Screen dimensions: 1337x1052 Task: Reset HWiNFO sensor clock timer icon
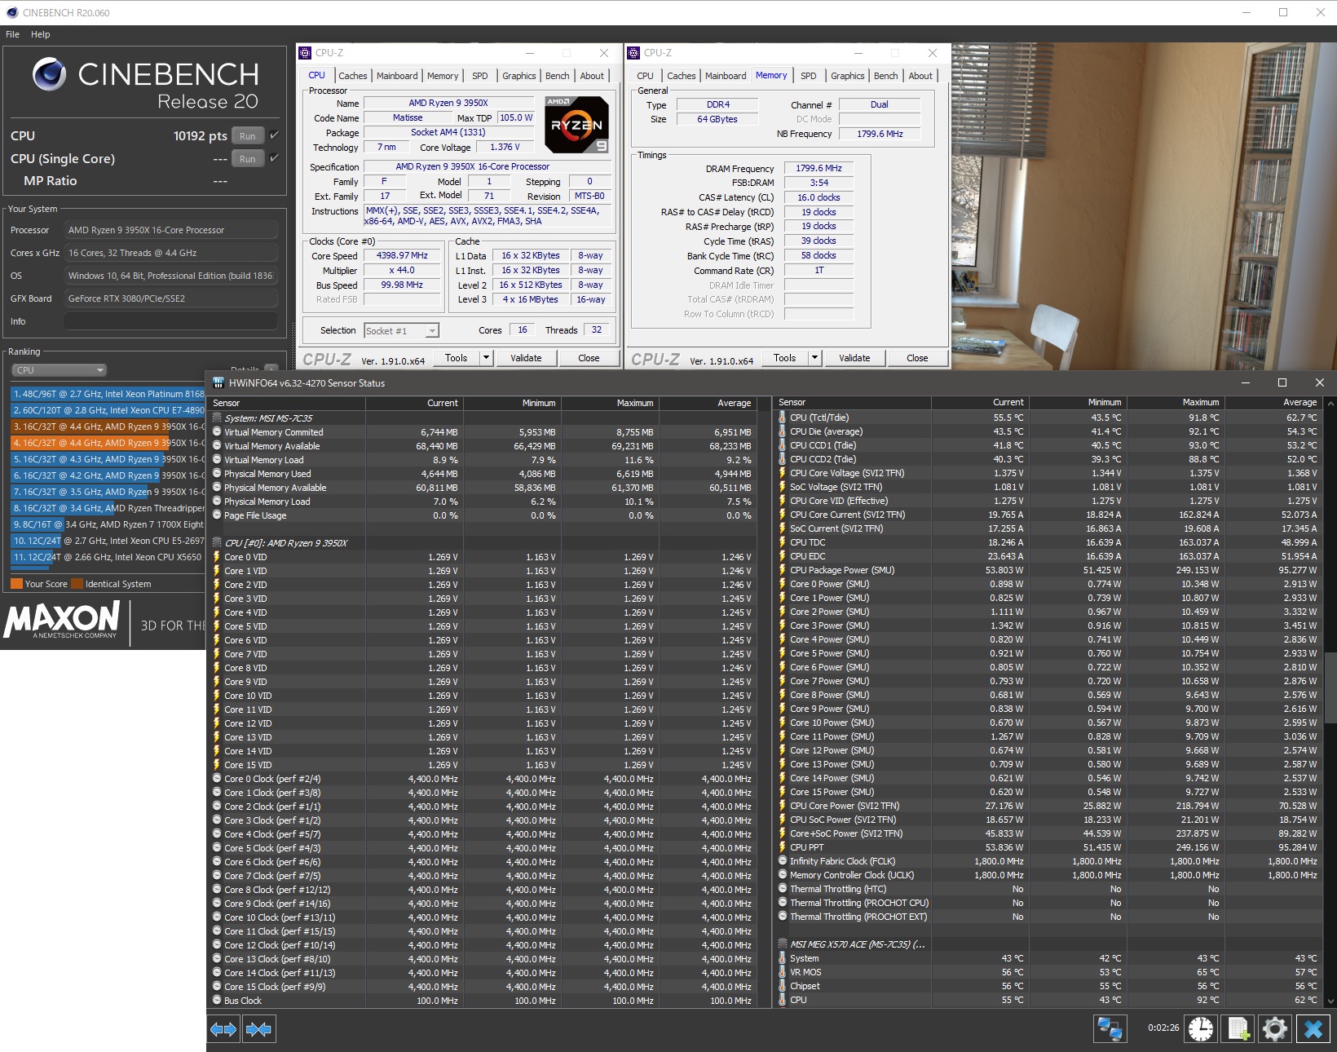point(1200,1028)
